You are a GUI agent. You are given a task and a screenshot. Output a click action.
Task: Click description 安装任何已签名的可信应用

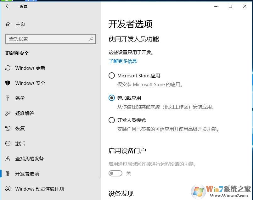[x=168, y=129]
